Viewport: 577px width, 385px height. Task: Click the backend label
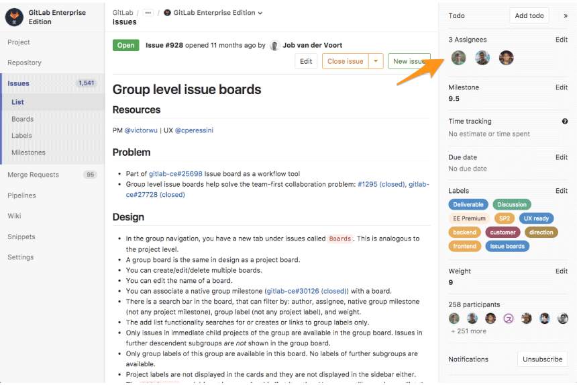coord(464,232)
